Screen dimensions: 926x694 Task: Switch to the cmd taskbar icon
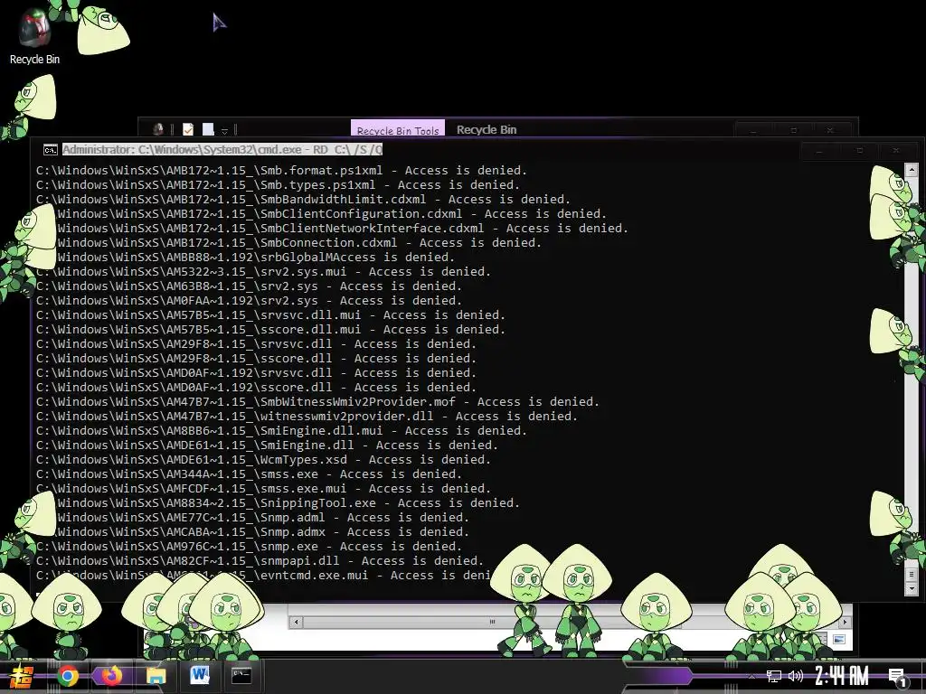[241, 676]
